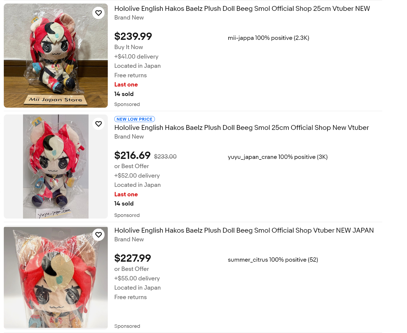
Task: Click the $239.99 price
Action: tap(133, 36)
